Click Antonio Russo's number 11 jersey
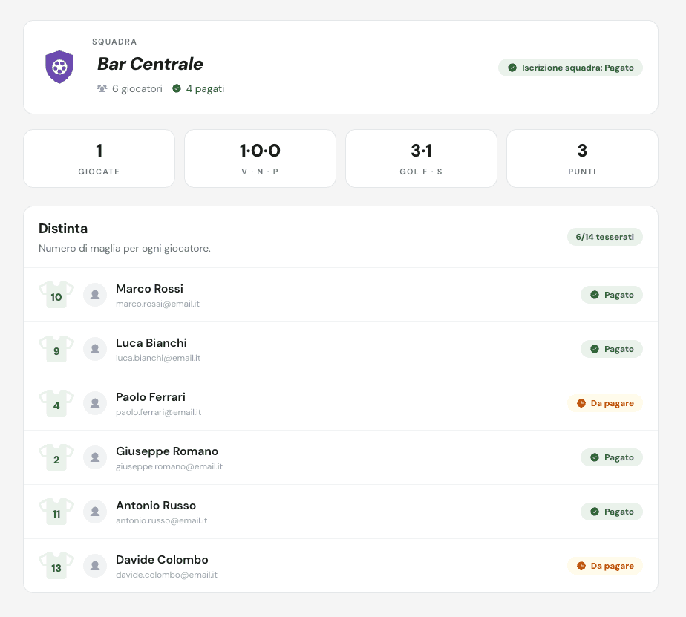The height and width of the screenshot is (617, 686). click(56, 512)
